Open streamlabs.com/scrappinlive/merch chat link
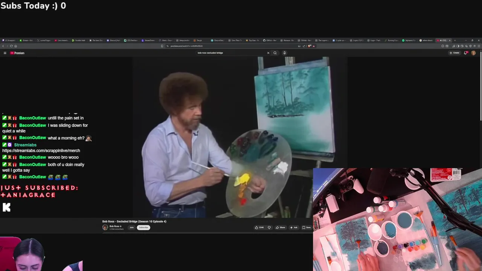The height and width of the screenshot is (271, 482). click(41, 151)
